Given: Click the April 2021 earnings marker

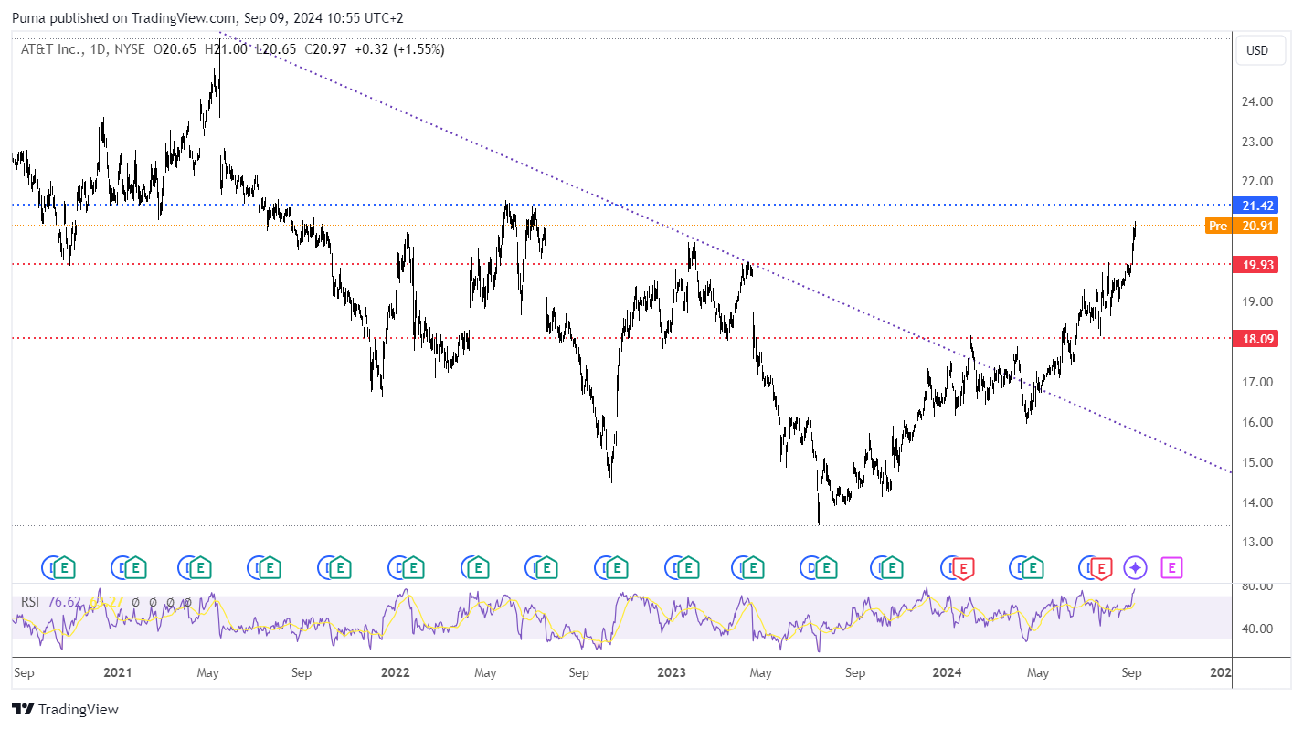Looking at the screenshot, I should (x=202, y=568).
